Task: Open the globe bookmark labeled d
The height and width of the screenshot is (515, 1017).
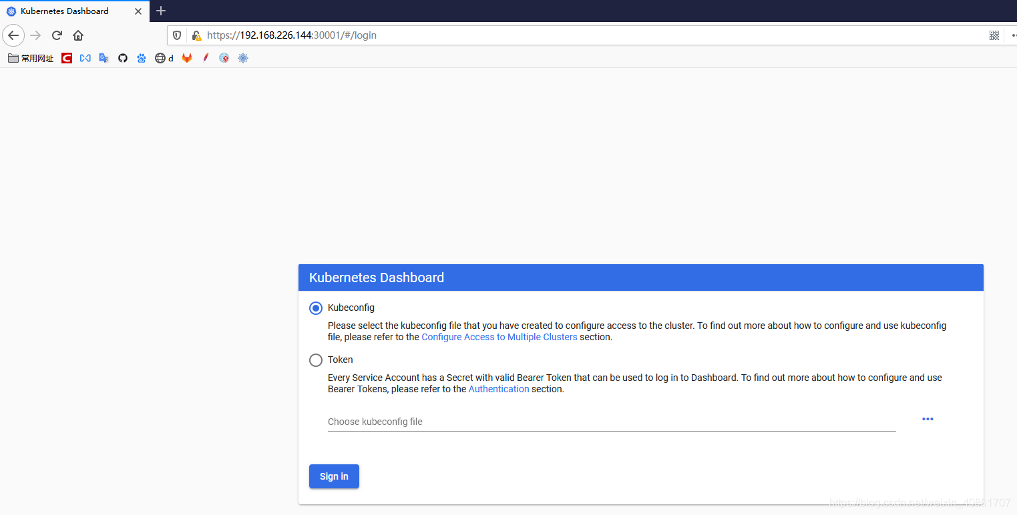Action: click(164, 58)
